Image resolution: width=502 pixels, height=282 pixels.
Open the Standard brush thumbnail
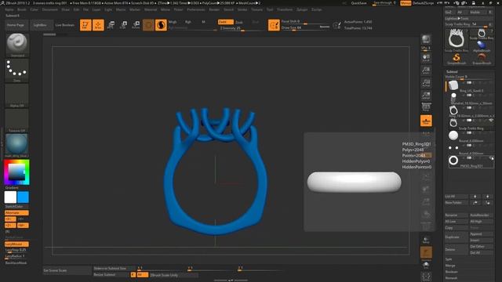(x=16, y=45)
